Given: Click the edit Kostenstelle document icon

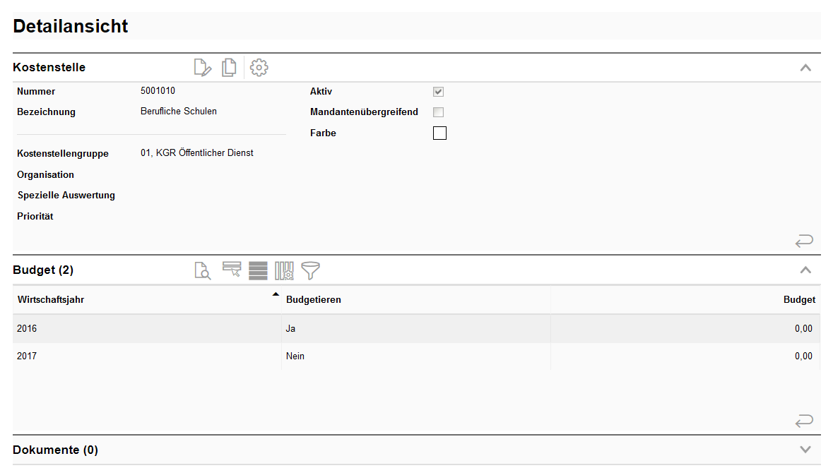Looking at the screenshot, I should pos(202,68).
